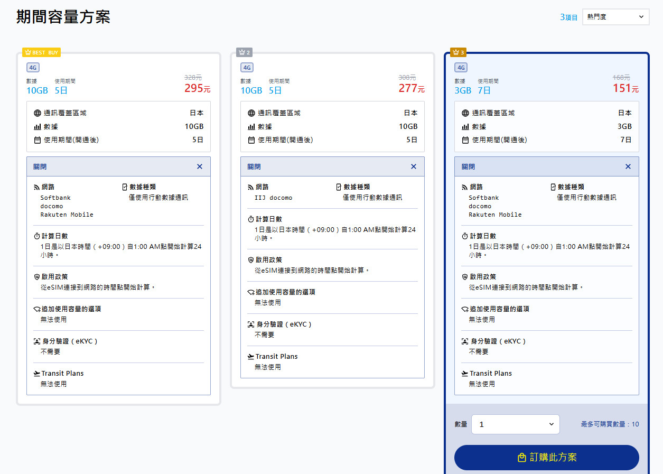Open the 數量 quantity dropdown
663x474 pixels.
pyautogui.click(x=515, y=424)
